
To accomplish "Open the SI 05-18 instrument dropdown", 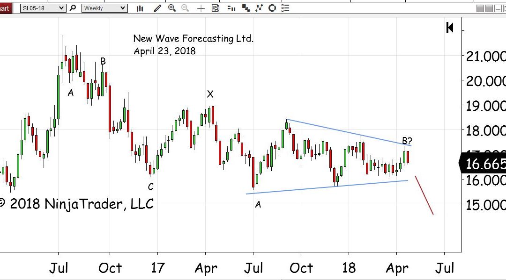I will (x=43, y=8).
